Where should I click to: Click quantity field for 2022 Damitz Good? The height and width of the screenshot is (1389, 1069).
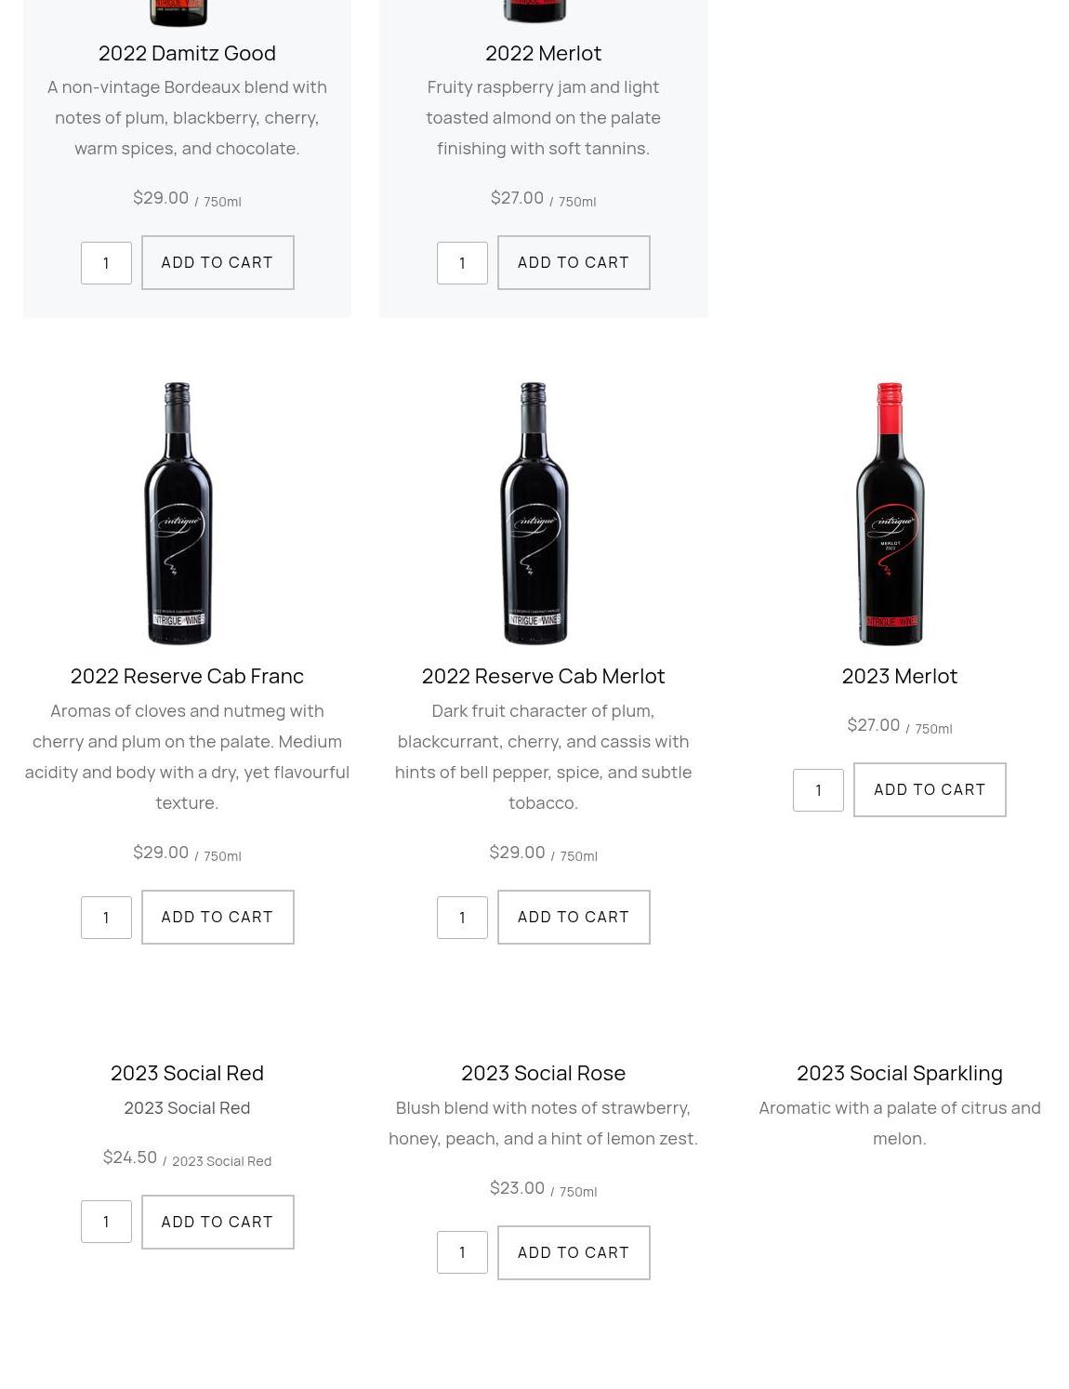[x=106, y=263]
